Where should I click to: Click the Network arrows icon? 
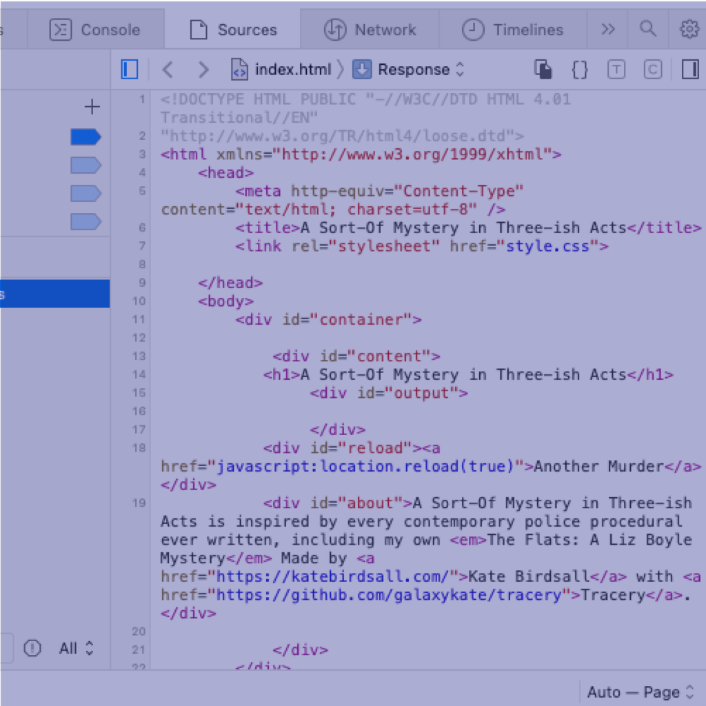point(335,30)
